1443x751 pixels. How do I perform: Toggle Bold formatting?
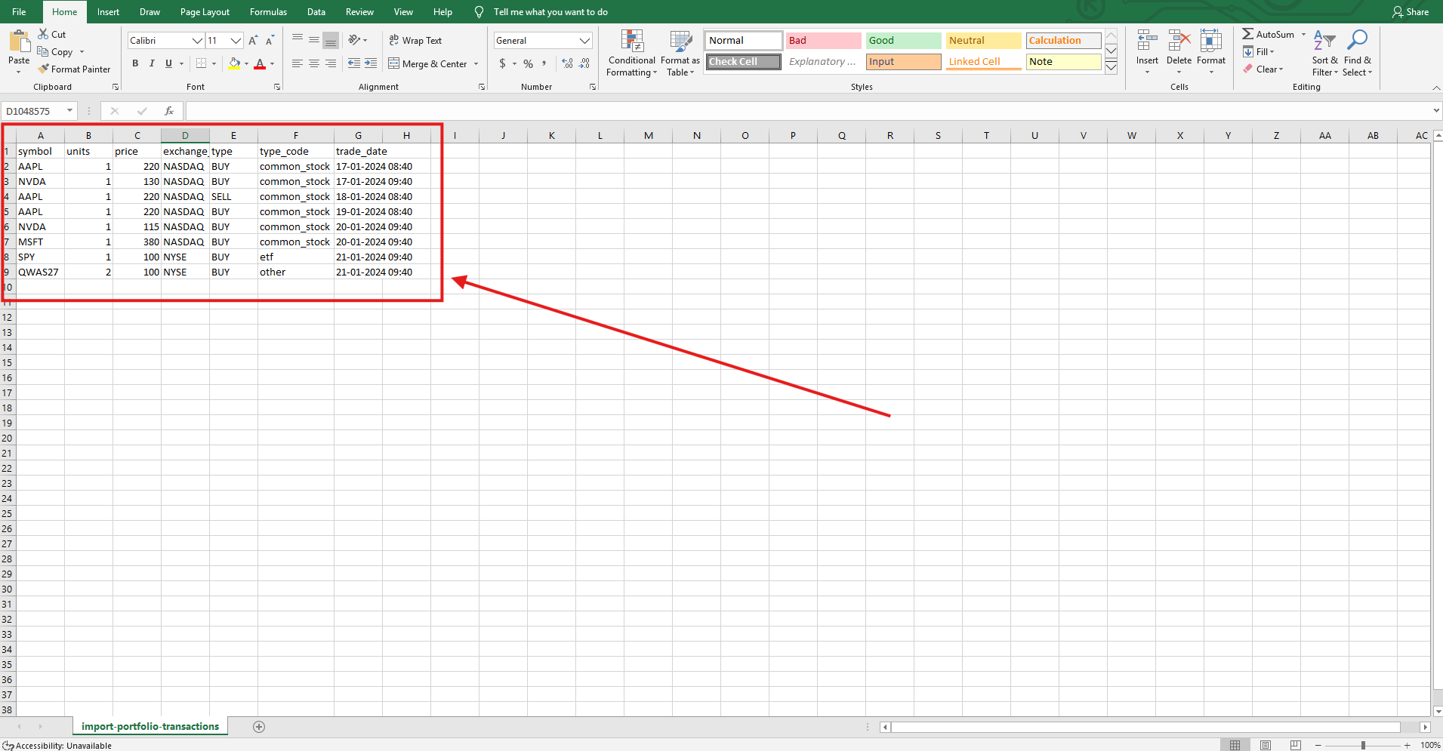[135, 63]
